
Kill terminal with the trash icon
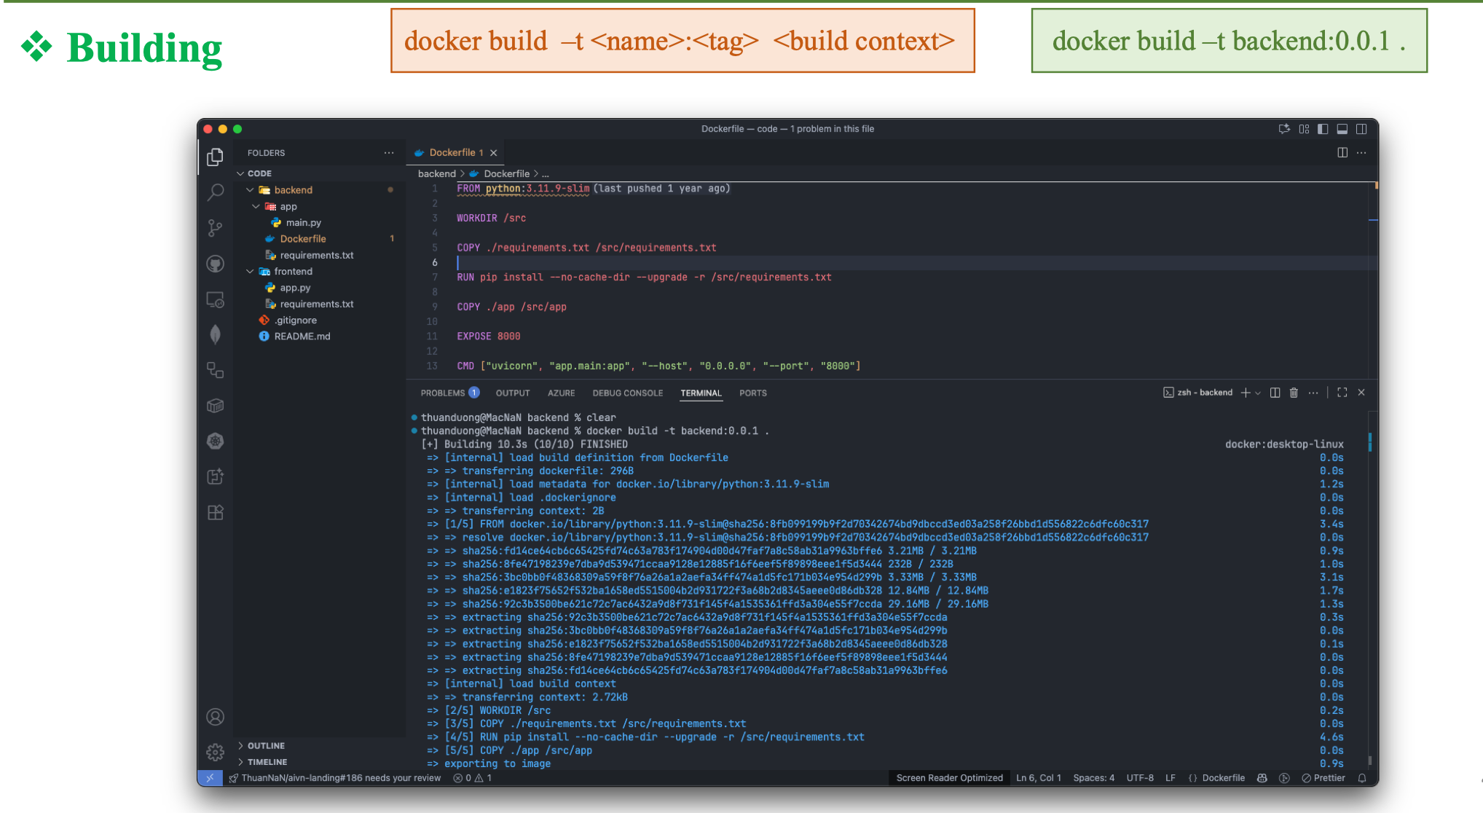(1294, 393)
